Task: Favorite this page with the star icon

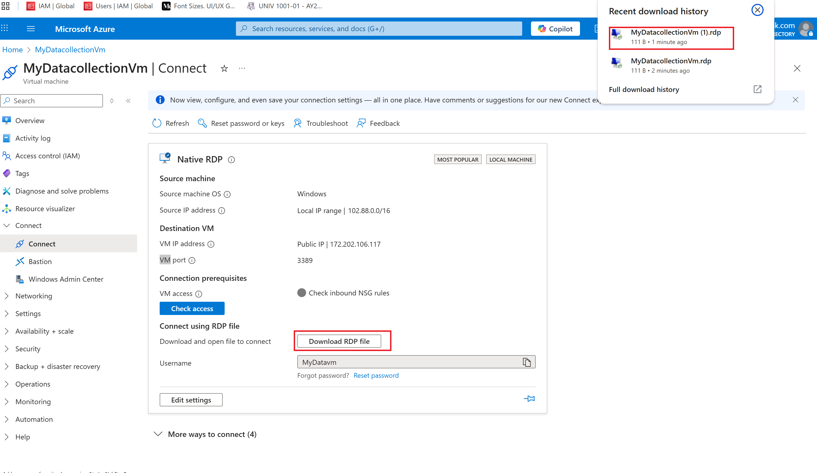Action: coord(224,69)
